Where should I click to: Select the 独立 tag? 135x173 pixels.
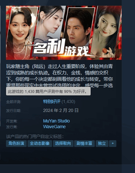coord(102,143)
